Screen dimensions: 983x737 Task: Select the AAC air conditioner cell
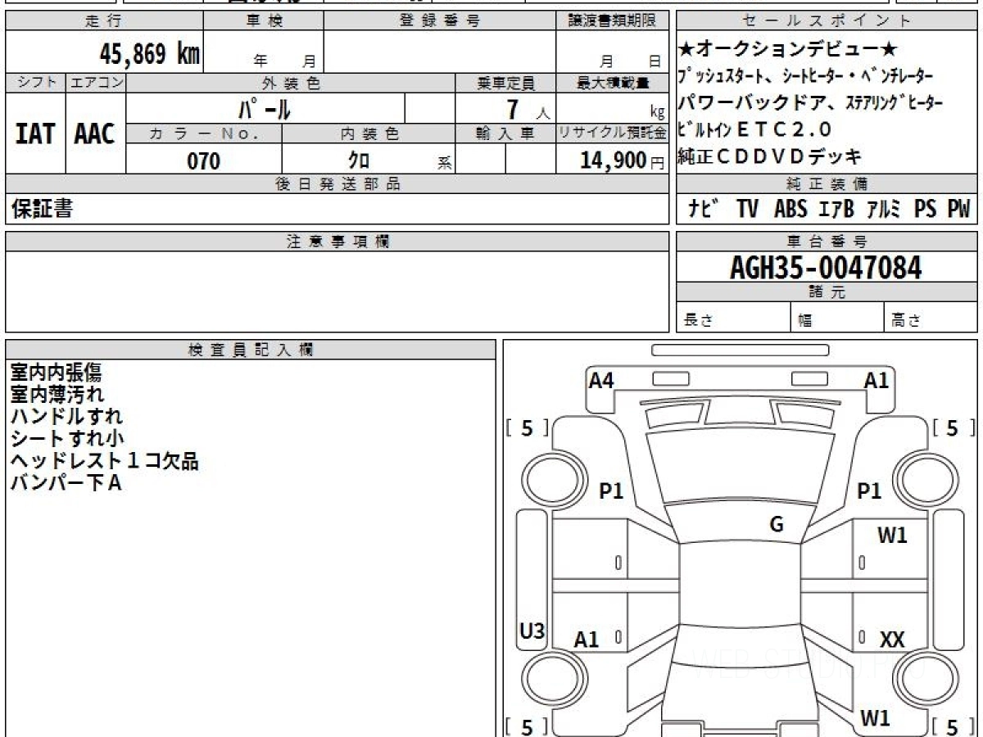pos(95,133)
